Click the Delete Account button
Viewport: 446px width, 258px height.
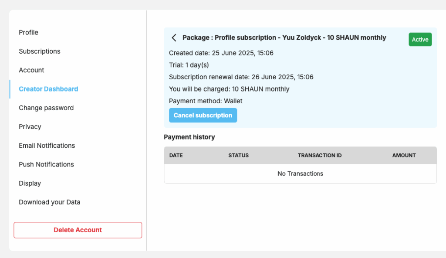click(x=78, y=230)
